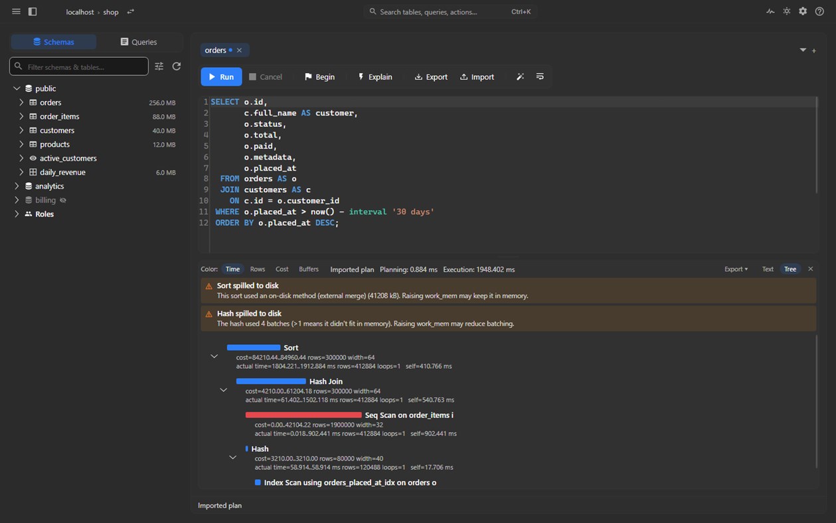
Task: Click the search magnifier icon in top bar
Action: [373, 12]
